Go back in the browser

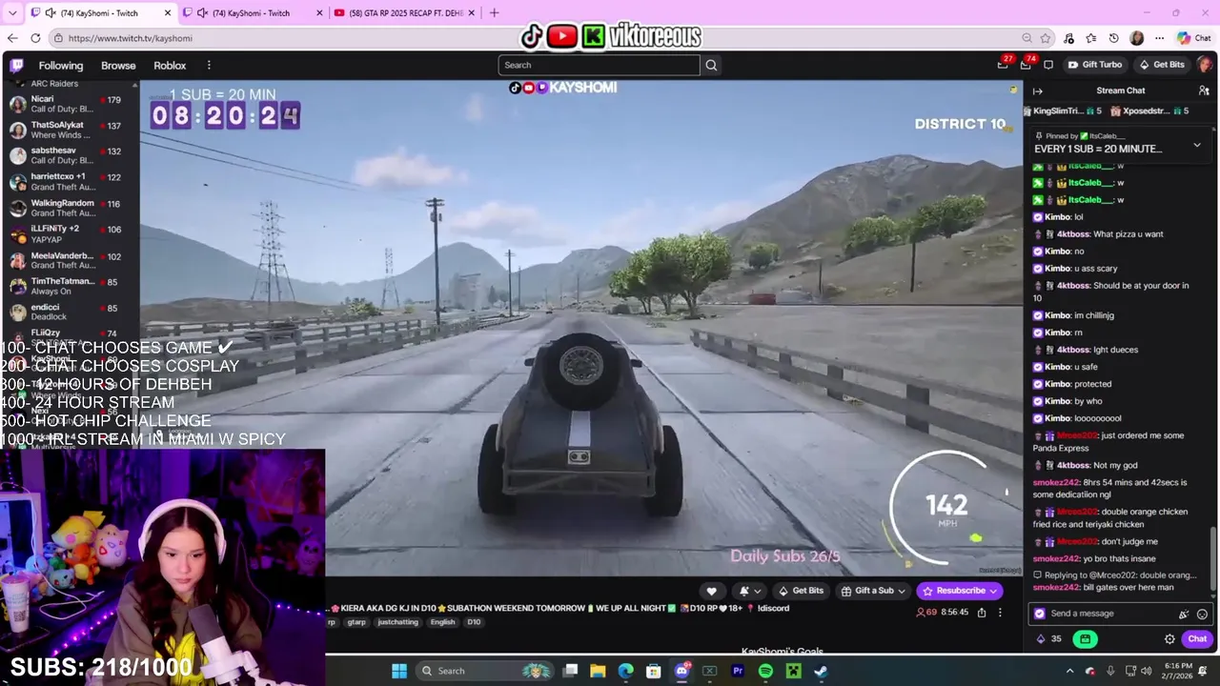pyautogui.click(x=12, y=38)
